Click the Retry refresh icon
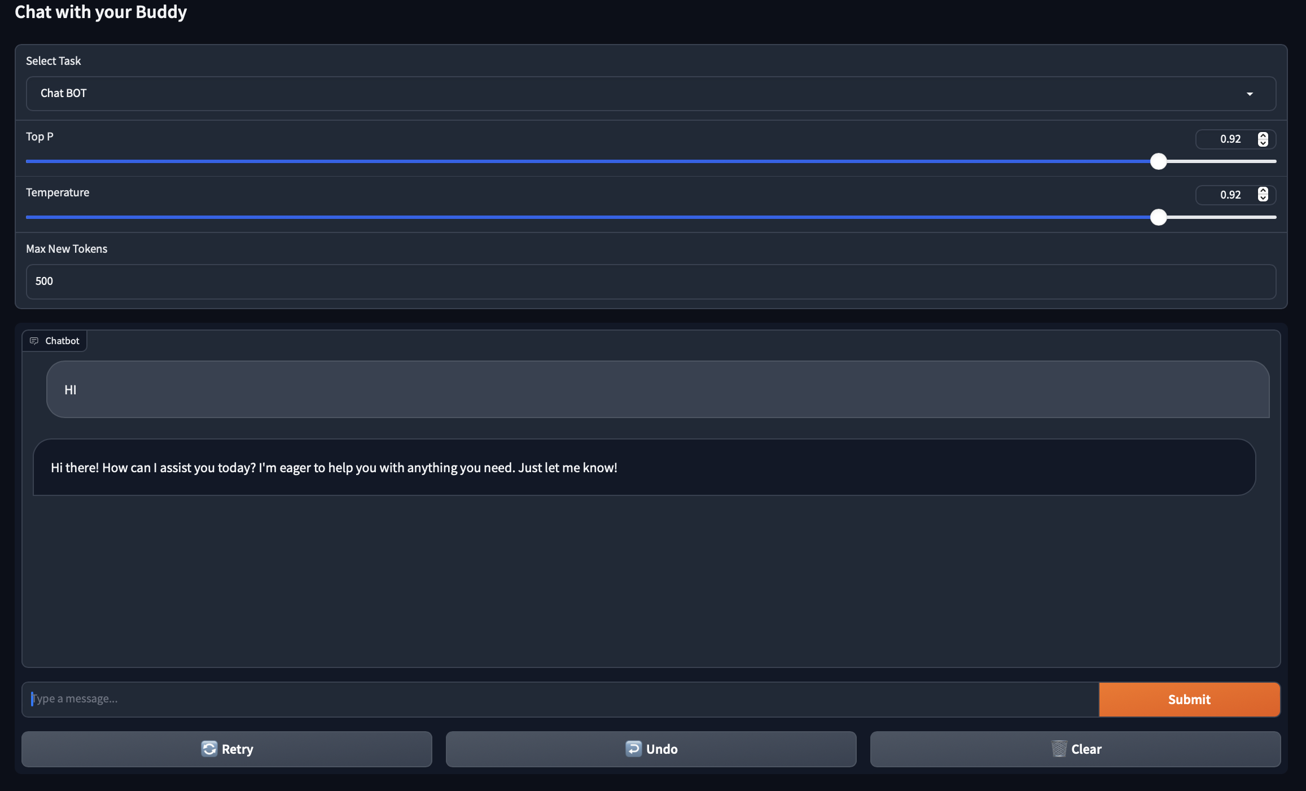1306x791 pixels. coord(209,749)
